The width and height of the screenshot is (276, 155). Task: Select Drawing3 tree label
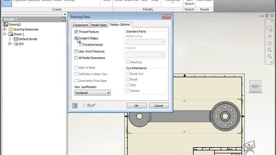point(15,25)
